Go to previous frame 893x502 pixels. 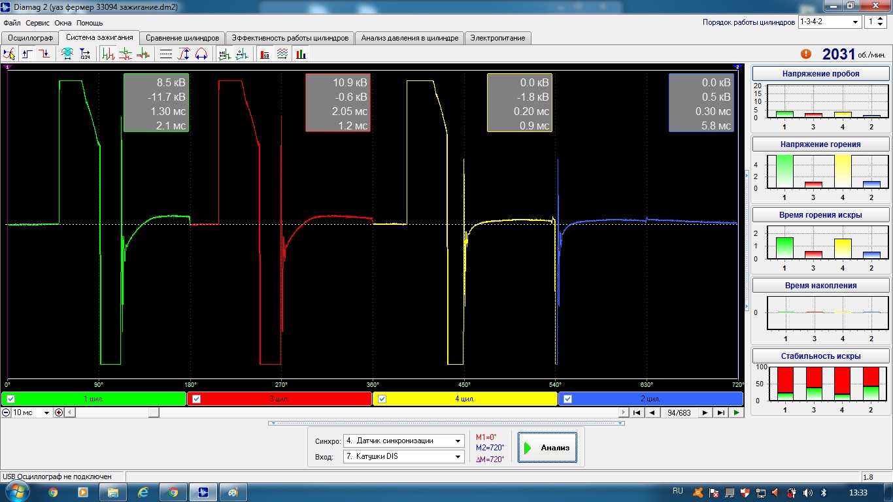(x=652, y=412)
